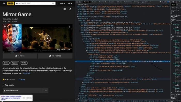Image resolution: width=181 pixels, height=102 pixels.
Task: Add poster to watchlist plus icon
Action: coord(5,26)
